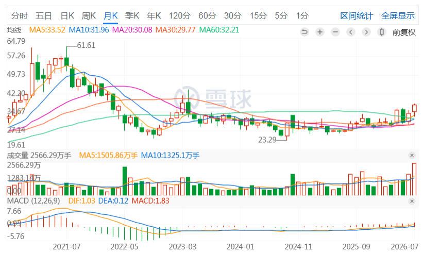This screenshot has width=440, height=253.
Task: Switch to 分时 tab
Action: pos(20,15)
